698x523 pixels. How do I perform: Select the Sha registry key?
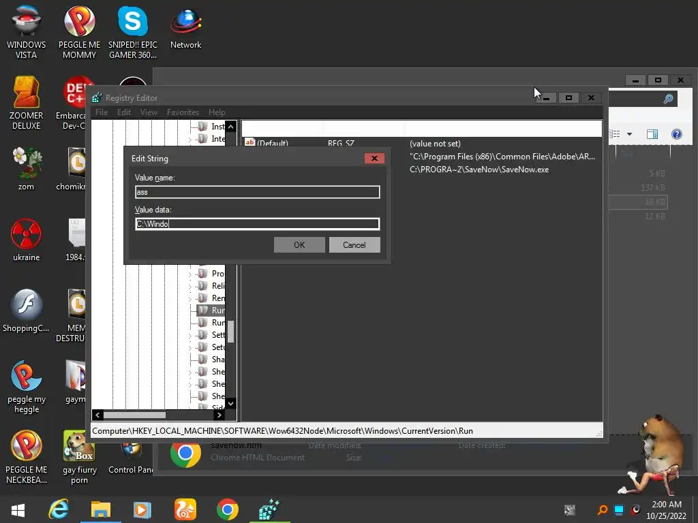212,360
